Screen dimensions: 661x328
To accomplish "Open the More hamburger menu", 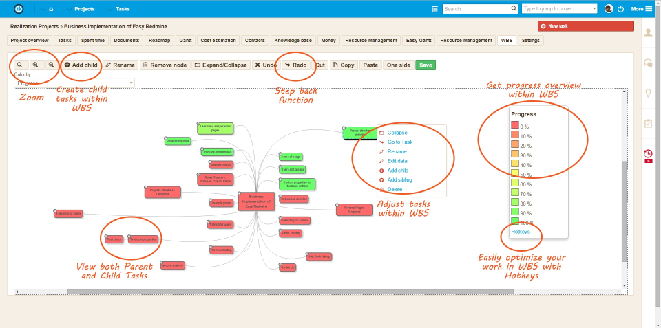I will click(641, 9).
